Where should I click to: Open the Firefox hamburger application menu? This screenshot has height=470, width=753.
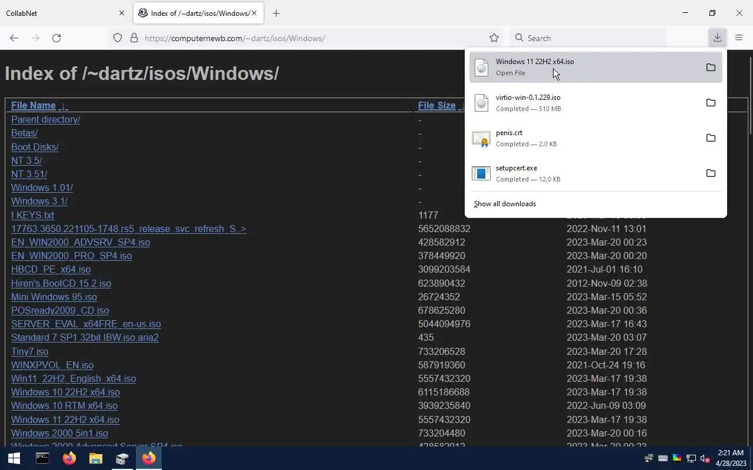tap(739, 38)
